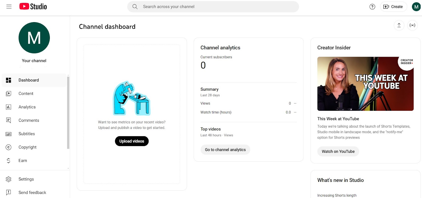This screenshot has width=422, height=198.
Task: Open the This Week at YouTube thumbnail
Action: tap(365, 84)
